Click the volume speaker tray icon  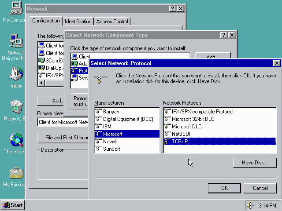click(250, 205)
